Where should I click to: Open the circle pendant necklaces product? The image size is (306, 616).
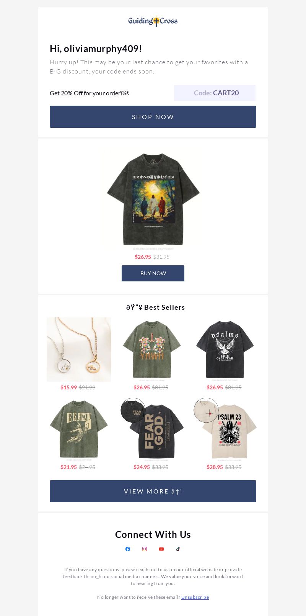pyautogui.click(x=79, y=350)
